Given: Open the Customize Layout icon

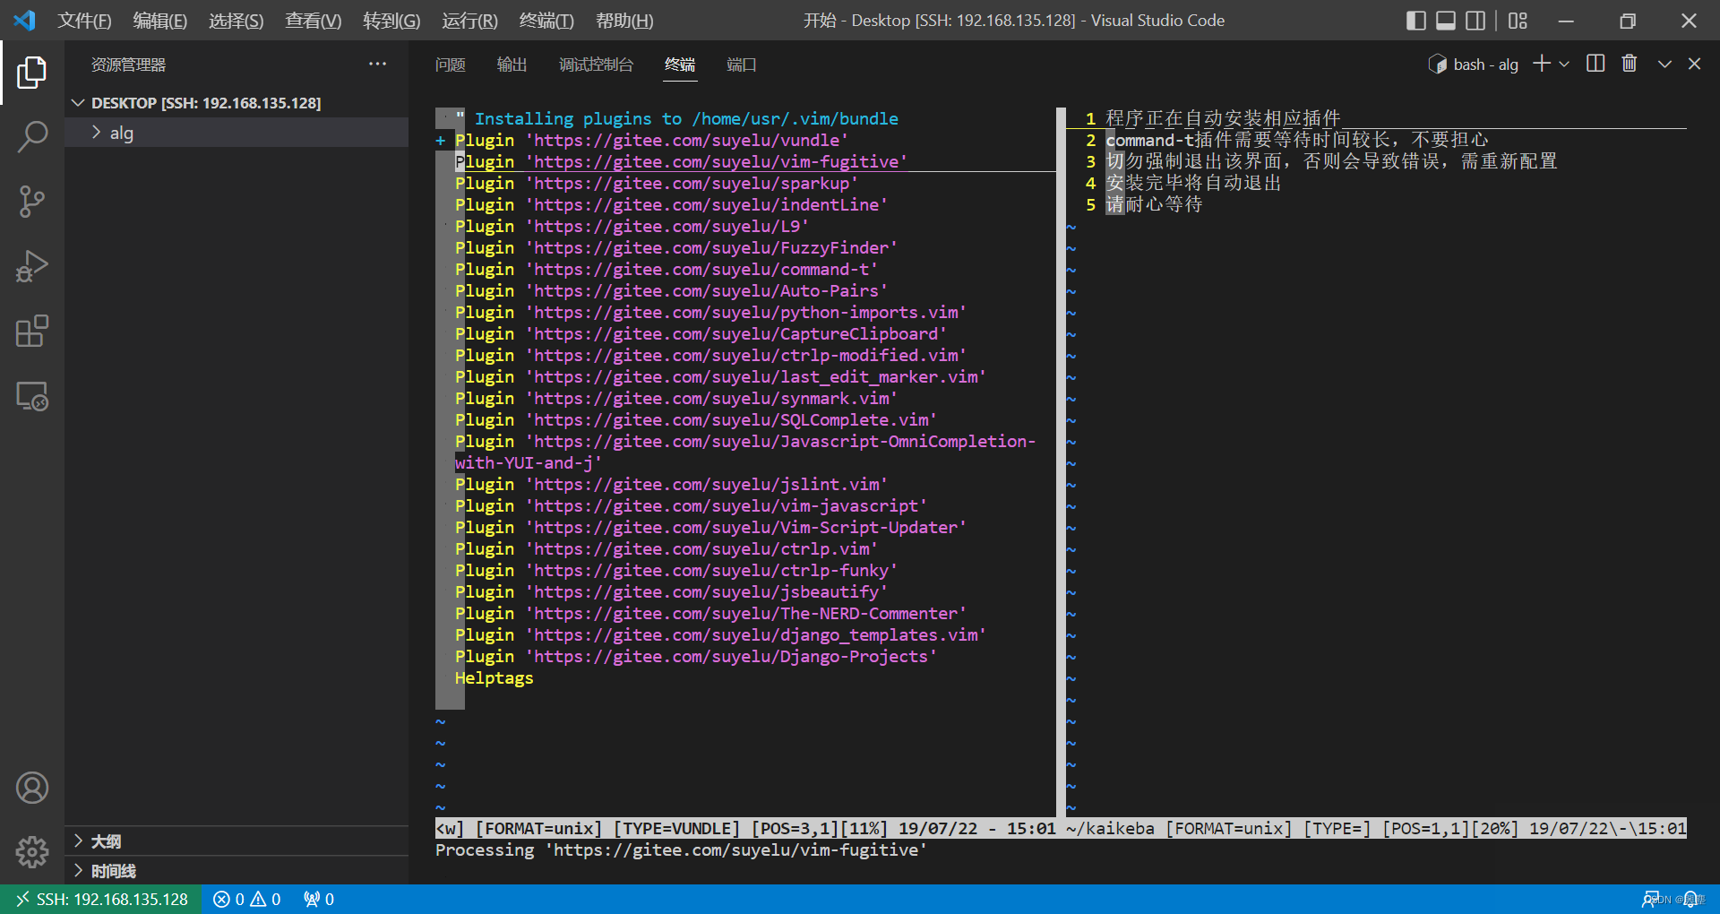Looking at the screenshot, I should (1518, 21).
